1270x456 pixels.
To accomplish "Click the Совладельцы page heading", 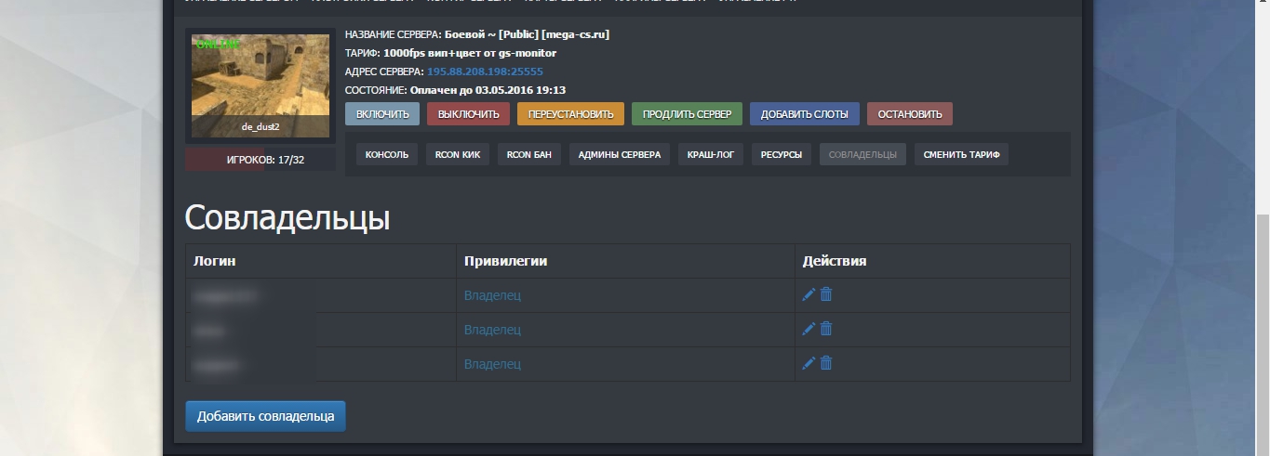I will [x=287, y=218].
